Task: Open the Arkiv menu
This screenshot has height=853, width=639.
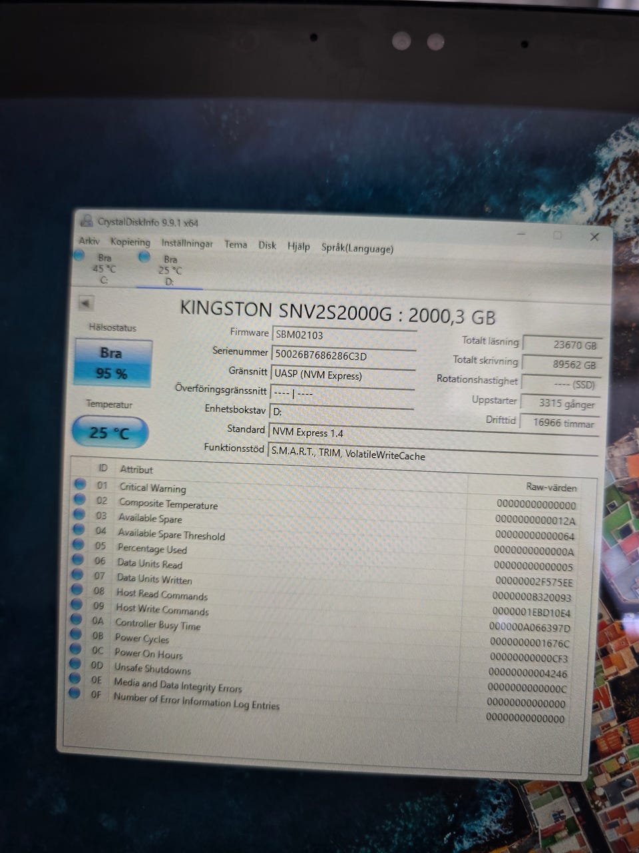Action: (89, 241)
